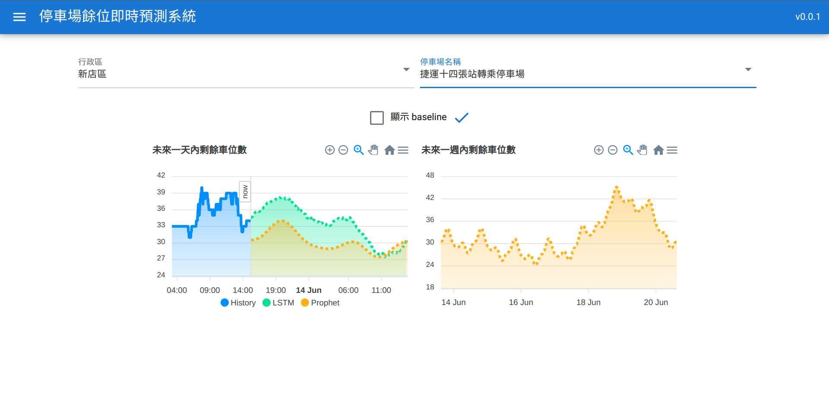The width and height of the screenshot is (829, 413).
Task: Click the v0.0.1 version label
Action: click(x=808, y=17)
